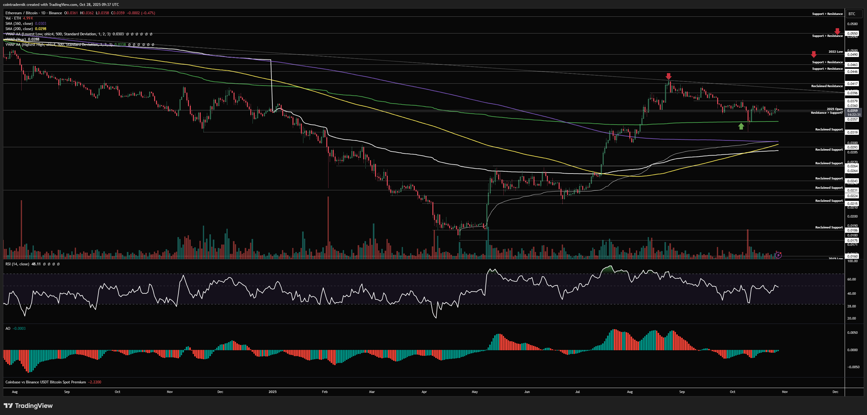The width and height of the screenshot is (867, 415).
Task: Select the VWAP (Year) indicator legend
Action: pyautogui.click(x=16, y=39)
